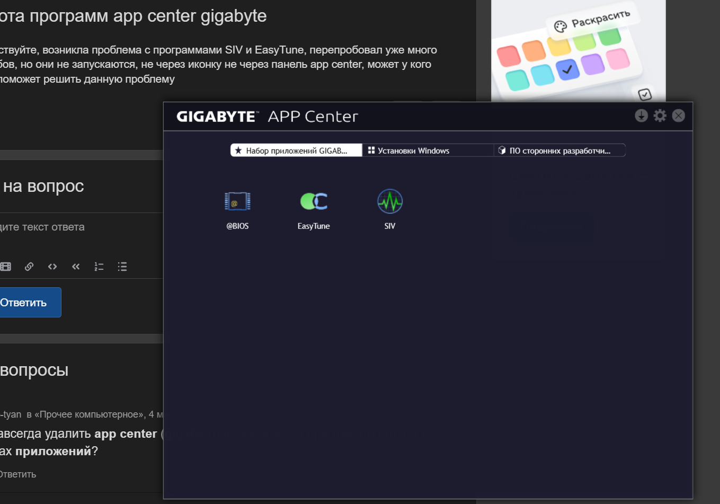Close the GIGABYTE APP Center window
This screenshot has height=504, width=720.
pyautogui.click(x=679, y=116)
